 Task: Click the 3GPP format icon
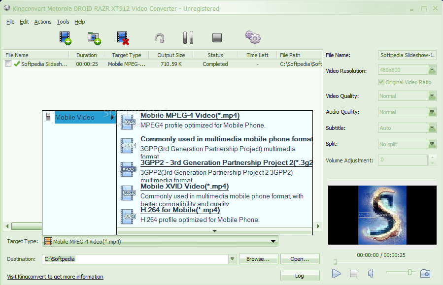tap(128, 146)
